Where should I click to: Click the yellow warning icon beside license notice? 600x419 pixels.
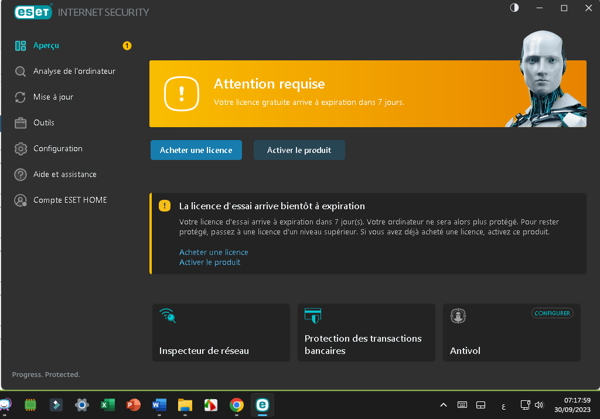click(165, 206)
